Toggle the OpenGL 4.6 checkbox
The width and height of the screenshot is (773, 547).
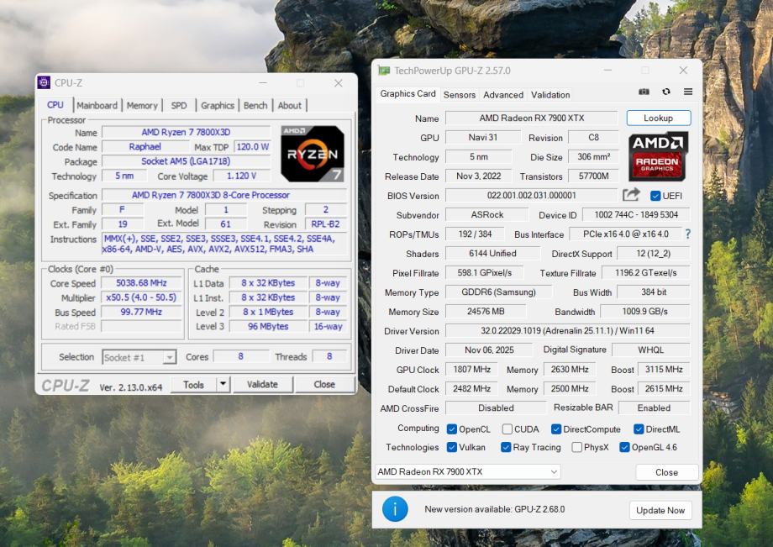tap(624, 447)
